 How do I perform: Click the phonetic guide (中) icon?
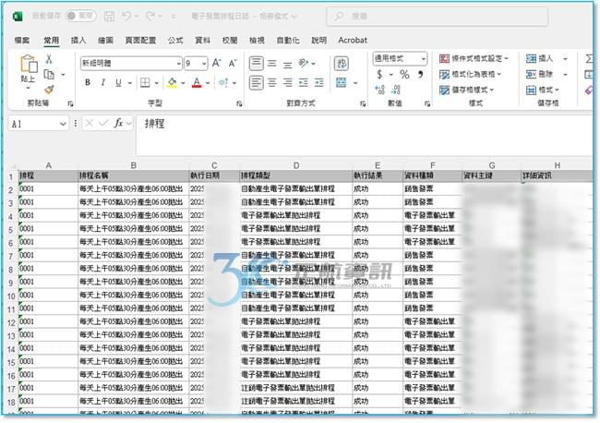point(223,82)
